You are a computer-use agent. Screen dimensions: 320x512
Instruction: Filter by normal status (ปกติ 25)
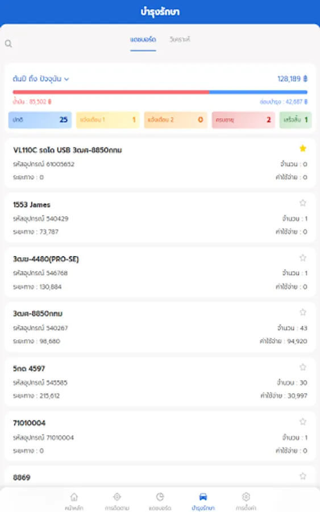pos(40,120)
